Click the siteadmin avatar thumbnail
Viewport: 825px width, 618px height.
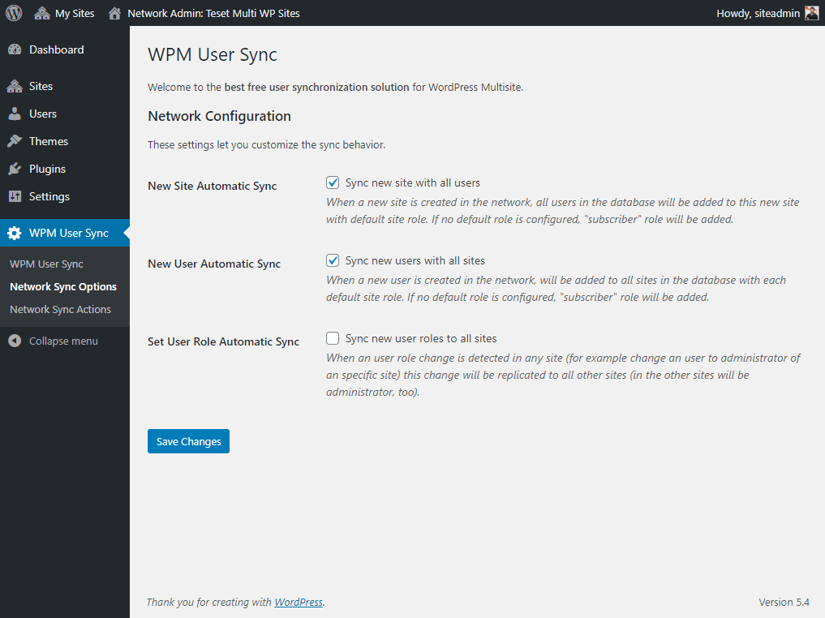tap(811, 13)
